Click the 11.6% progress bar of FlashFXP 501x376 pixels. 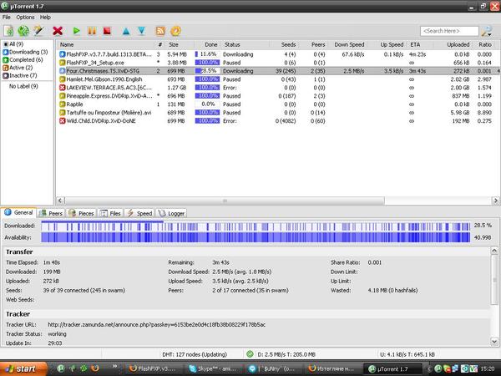click(207, 54)
